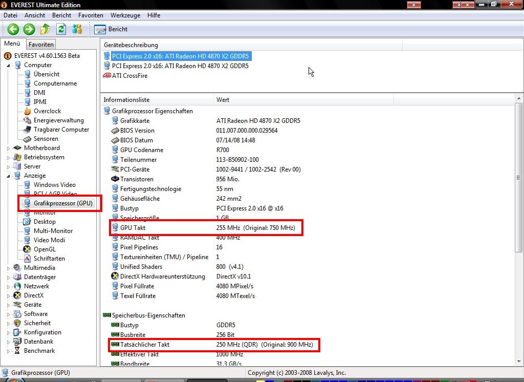Click the green Forward arrow toolbar icon
This screenshot has height=382, width=524.
point(29,29)
